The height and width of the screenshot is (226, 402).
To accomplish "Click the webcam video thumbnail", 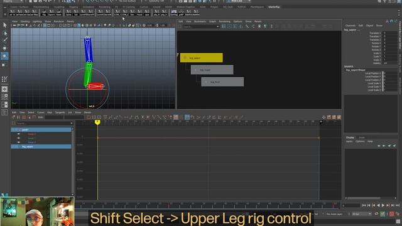I will click(37, 212).
